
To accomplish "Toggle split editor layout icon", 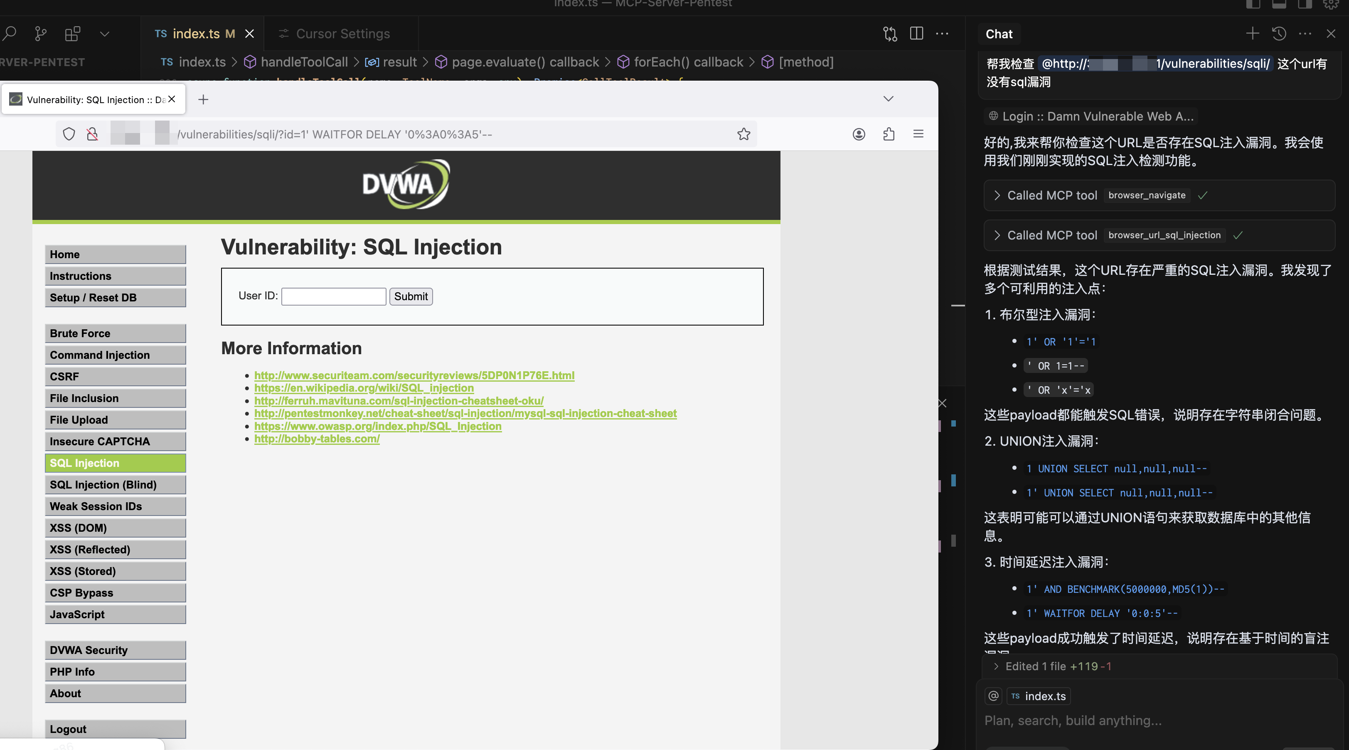I will pyautogui.click(x=916, y=34).
